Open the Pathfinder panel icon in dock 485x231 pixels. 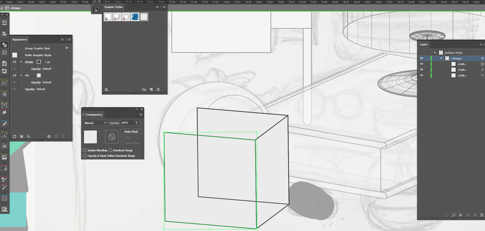(x=4, y=45)
